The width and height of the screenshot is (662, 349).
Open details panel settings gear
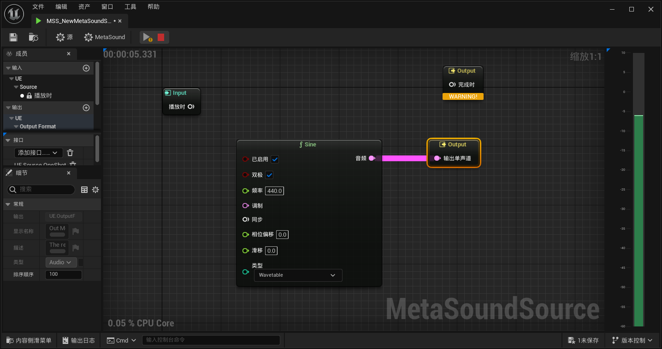point(95,190)
